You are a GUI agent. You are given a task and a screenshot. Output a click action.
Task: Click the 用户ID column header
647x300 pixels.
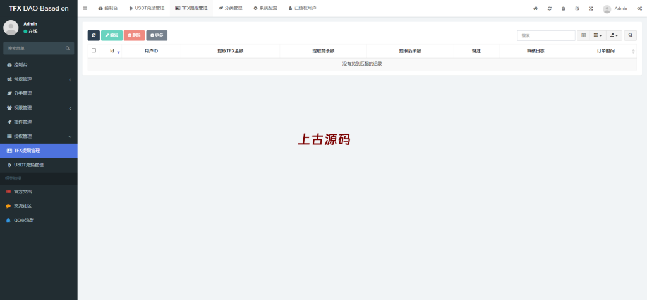[x=152, y=51]
